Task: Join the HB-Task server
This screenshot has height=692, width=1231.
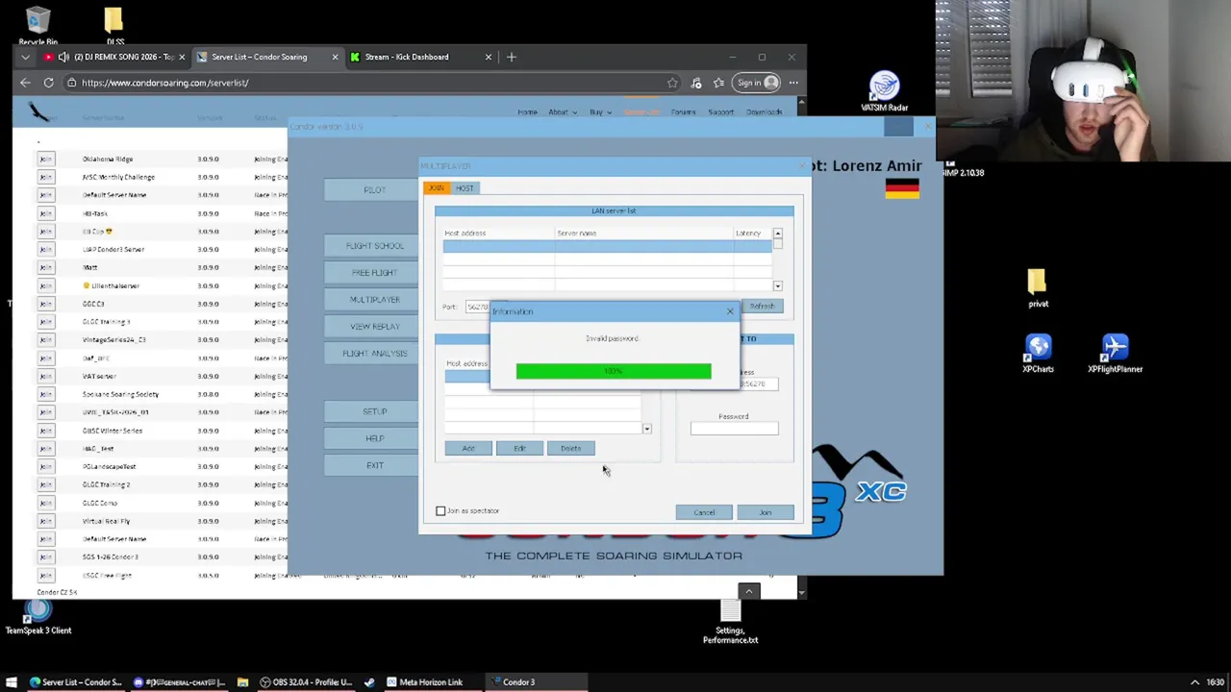Action: coord(46,213)
